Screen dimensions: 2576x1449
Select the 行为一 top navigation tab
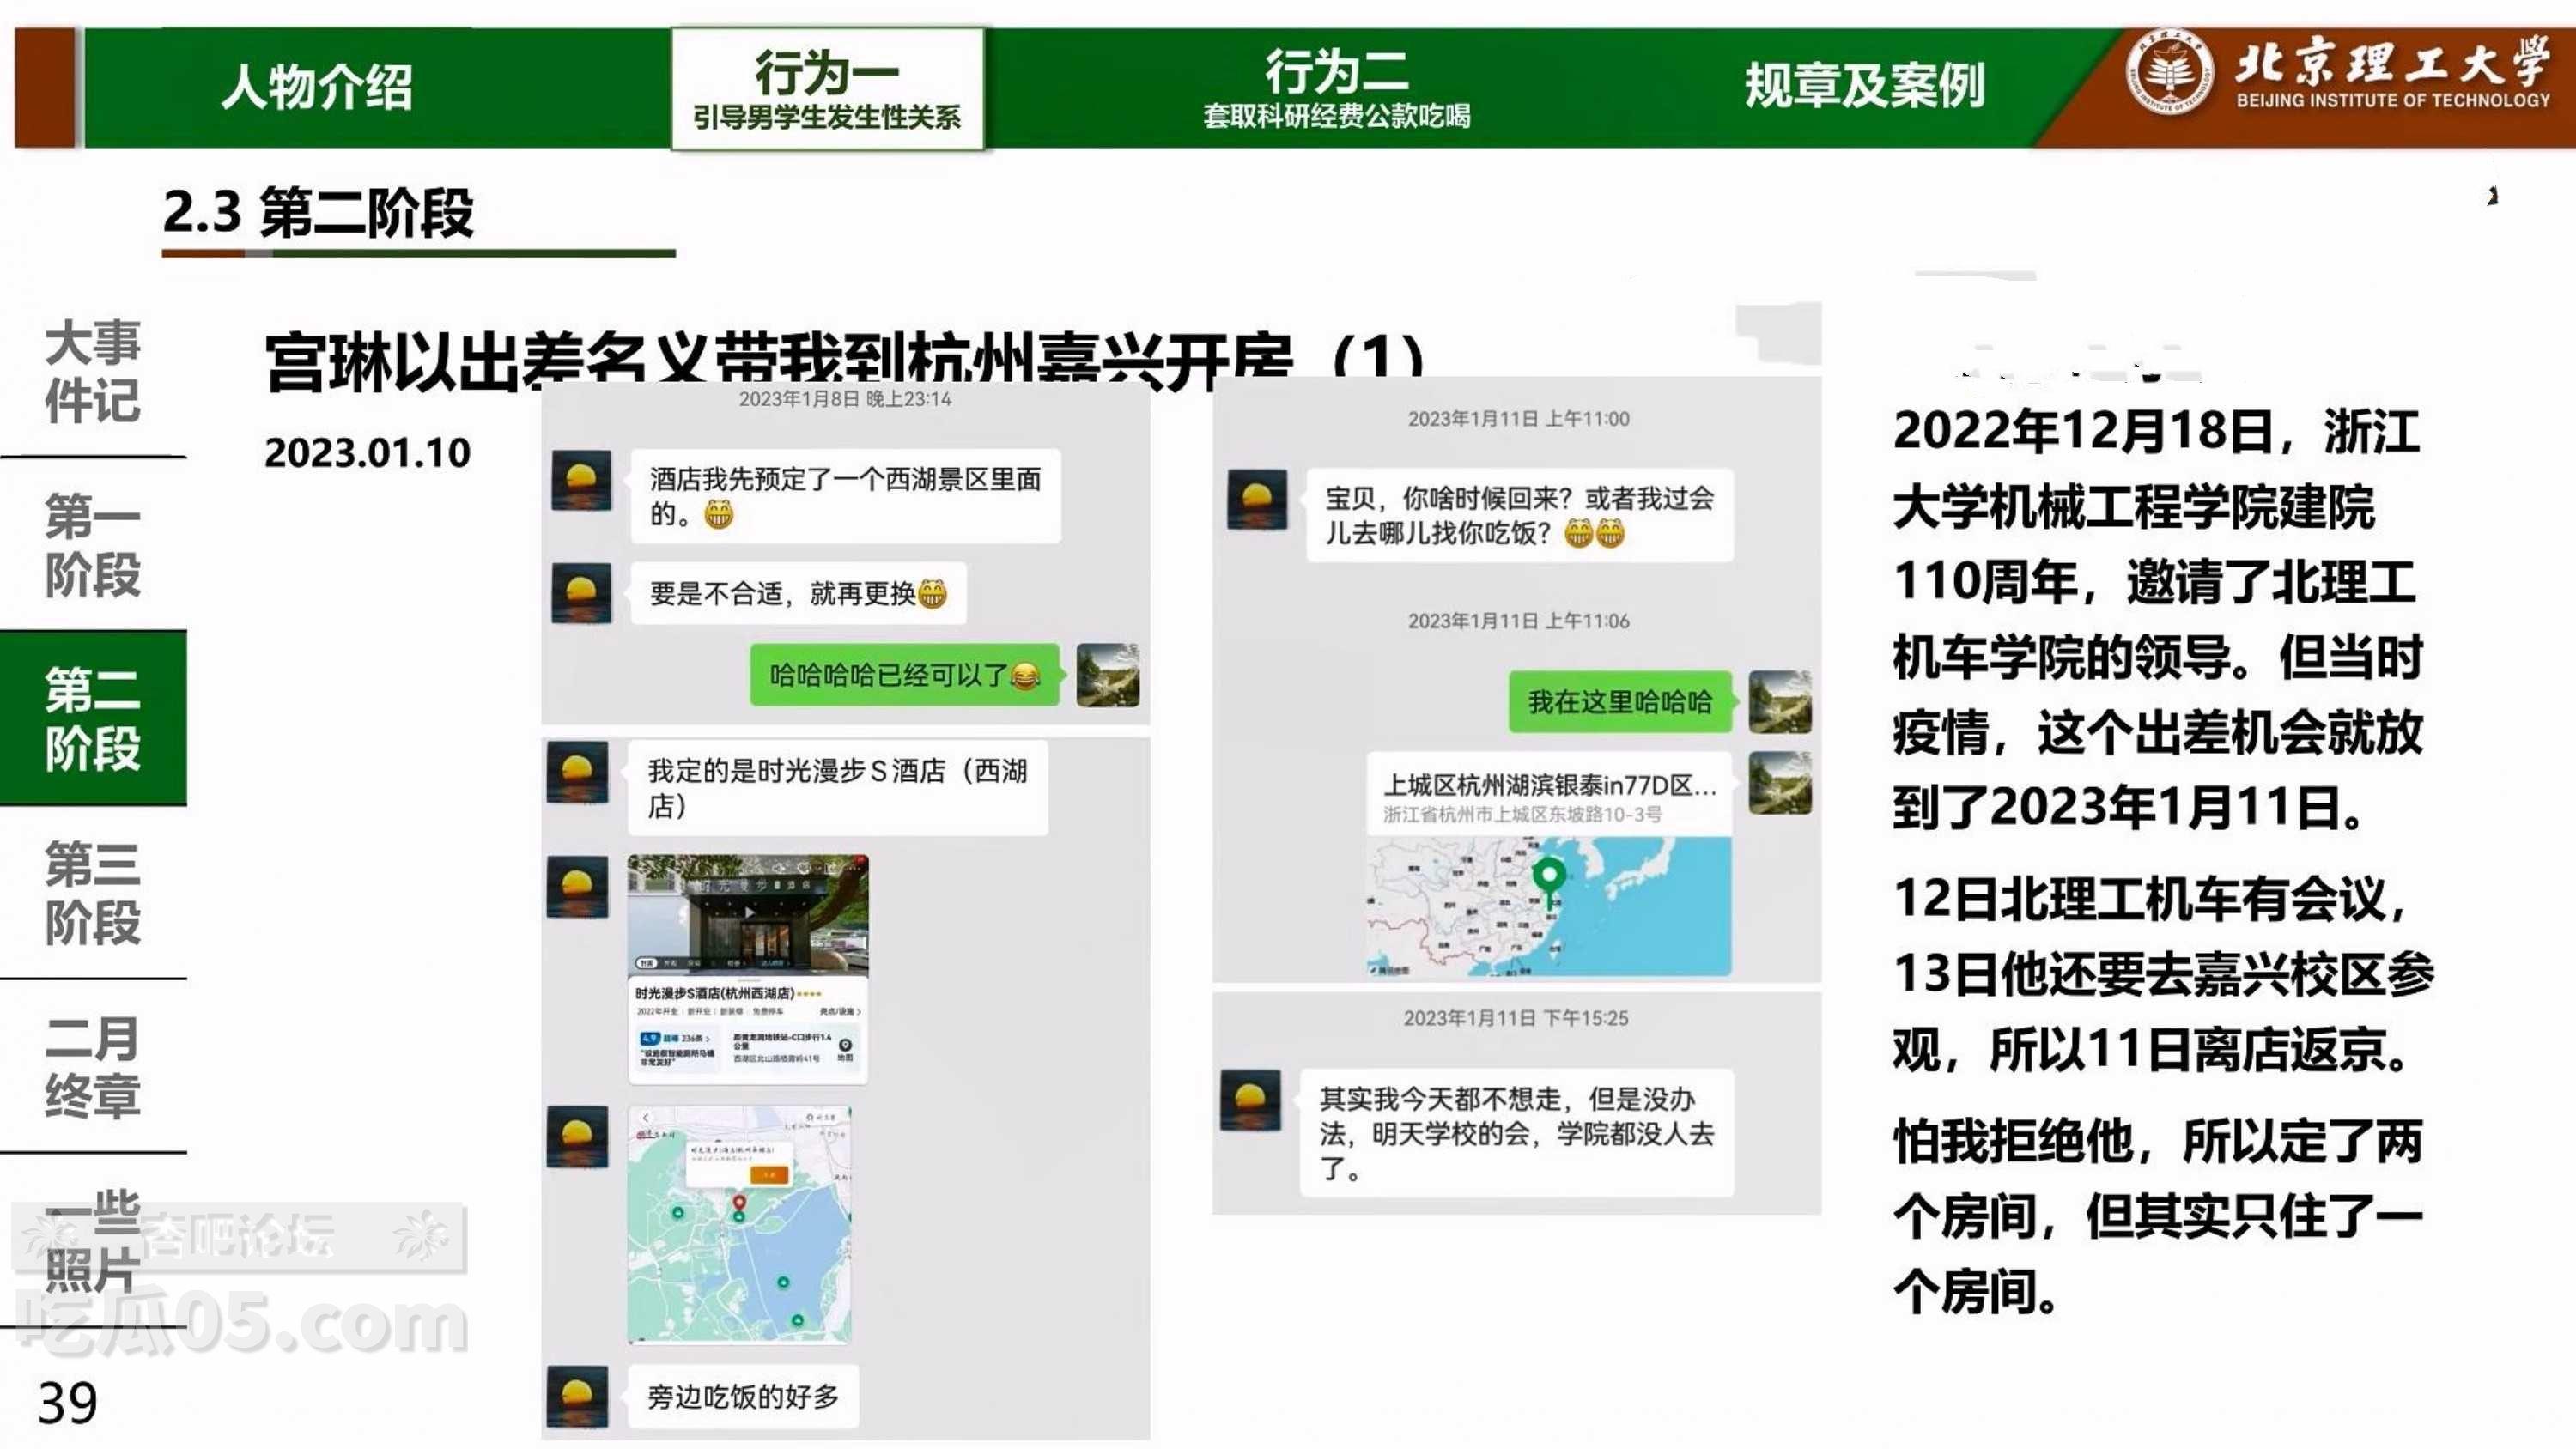(x=827, y=89)
